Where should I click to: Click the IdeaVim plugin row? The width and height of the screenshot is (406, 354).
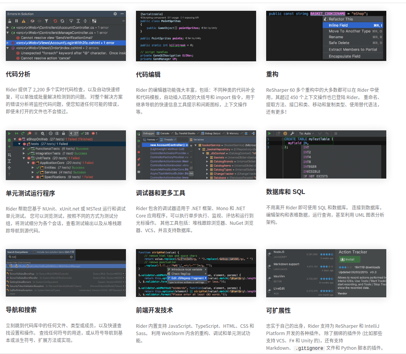coord(301,278)
